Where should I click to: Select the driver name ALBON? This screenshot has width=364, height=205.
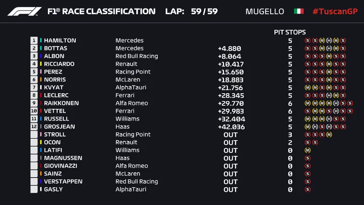[x=54, y=56]
